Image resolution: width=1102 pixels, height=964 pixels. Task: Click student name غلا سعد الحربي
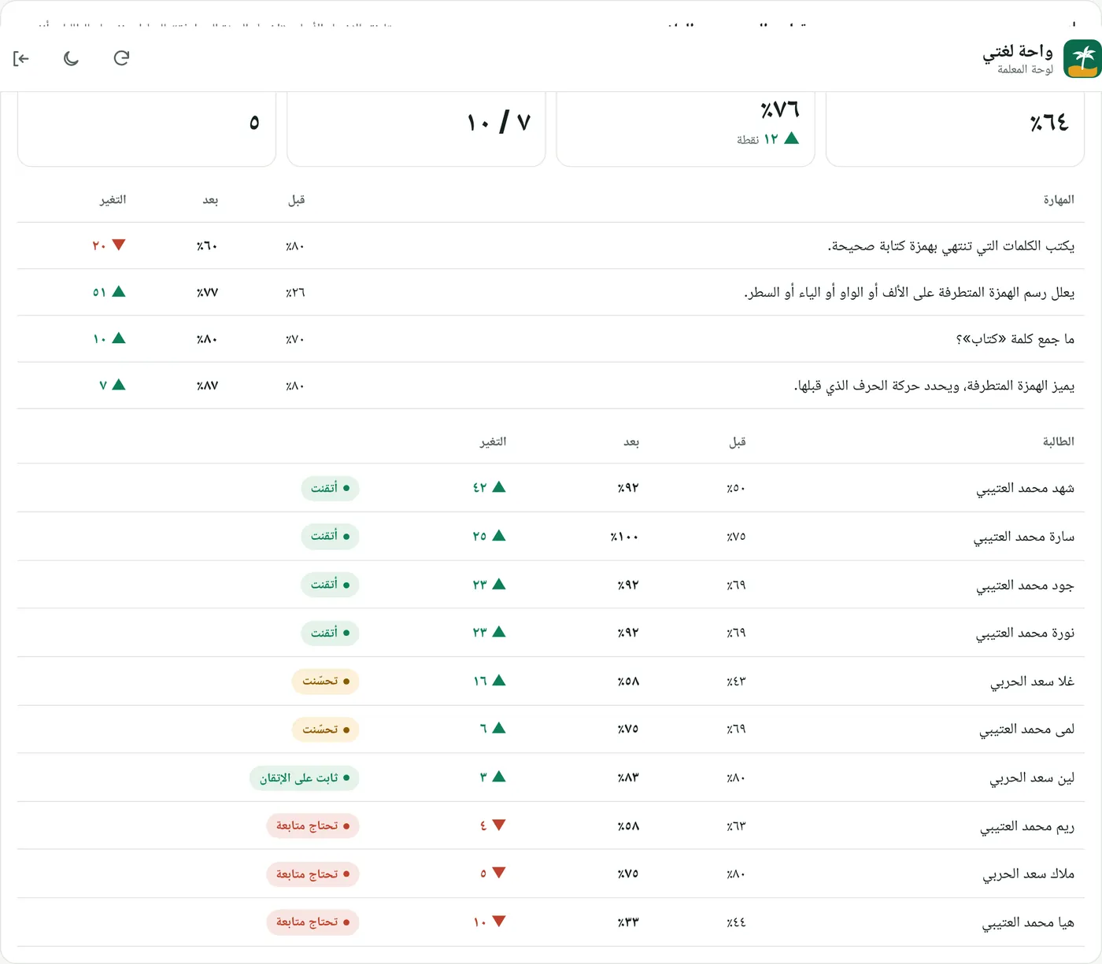(x=1032, y=681)
